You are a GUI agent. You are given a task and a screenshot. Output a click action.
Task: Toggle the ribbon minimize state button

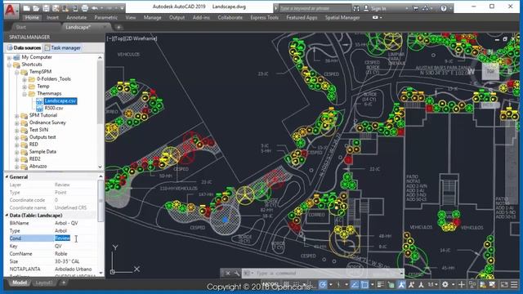(376, 17)
